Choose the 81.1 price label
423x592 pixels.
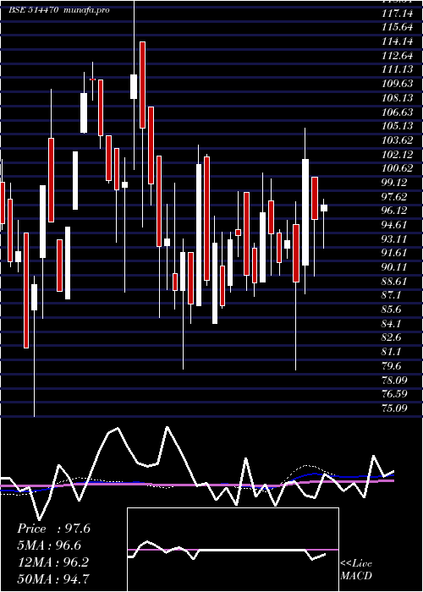coord(391,352)
